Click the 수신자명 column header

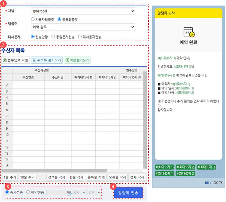coord(58,77)
